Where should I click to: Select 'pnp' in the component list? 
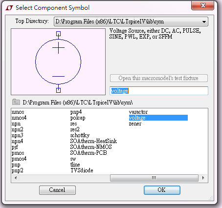pos(16,165)
